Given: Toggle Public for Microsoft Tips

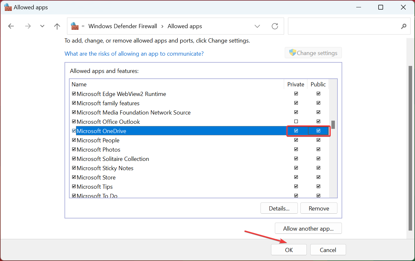Looking at the screenshot, I should pyautogui.click(x=318, y=186).
